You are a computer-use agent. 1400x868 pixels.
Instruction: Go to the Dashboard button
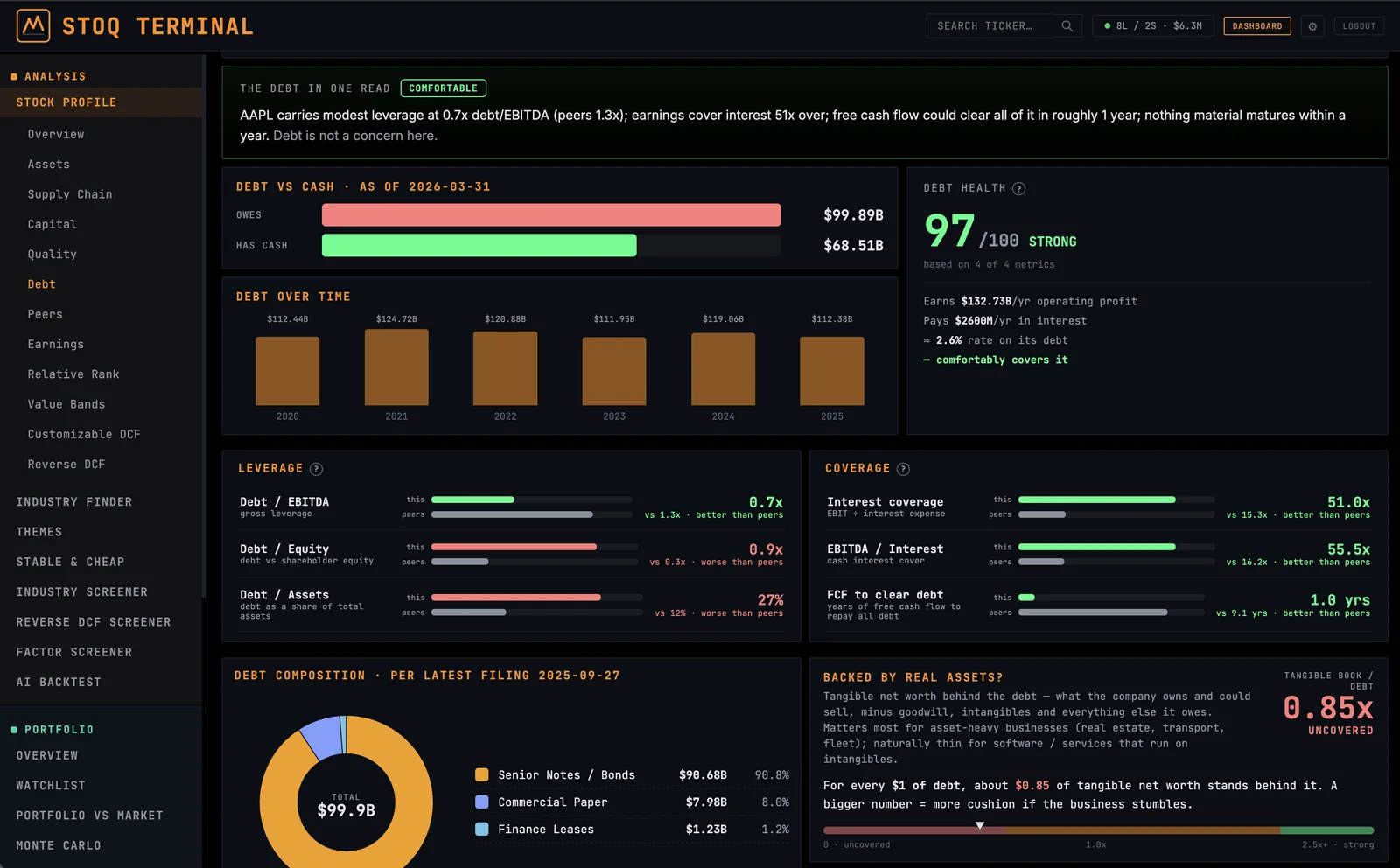point(1257,26)
